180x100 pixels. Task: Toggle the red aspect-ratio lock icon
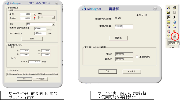coord(35,17)
